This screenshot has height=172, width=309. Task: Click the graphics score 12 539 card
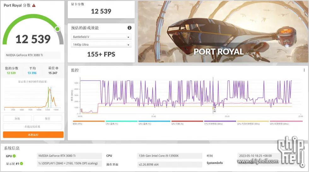point(101,10)
